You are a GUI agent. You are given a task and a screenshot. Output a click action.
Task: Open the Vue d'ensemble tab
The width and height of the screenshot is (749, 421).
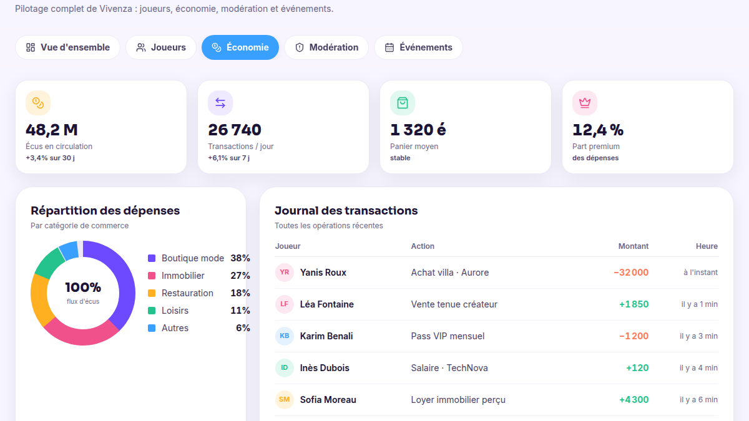[x=67, y=47]
